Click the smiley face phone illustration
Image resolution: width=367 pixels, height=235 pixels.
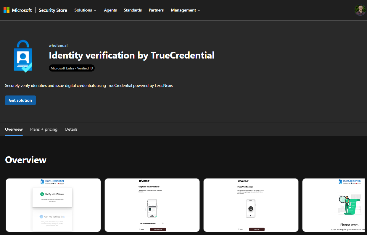point(251,208)
